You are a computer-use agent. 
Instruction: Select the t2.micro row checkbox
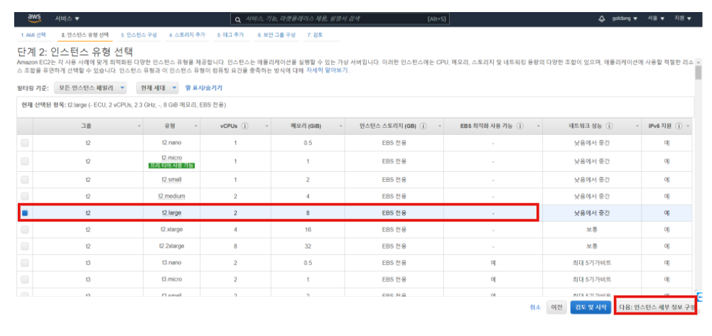(x=25, y=161)
